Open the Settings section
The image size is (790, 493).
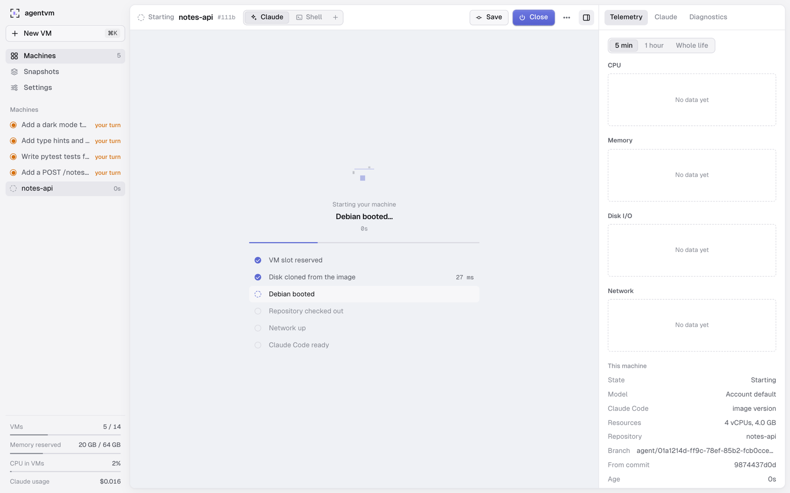(x=65, y=88)
